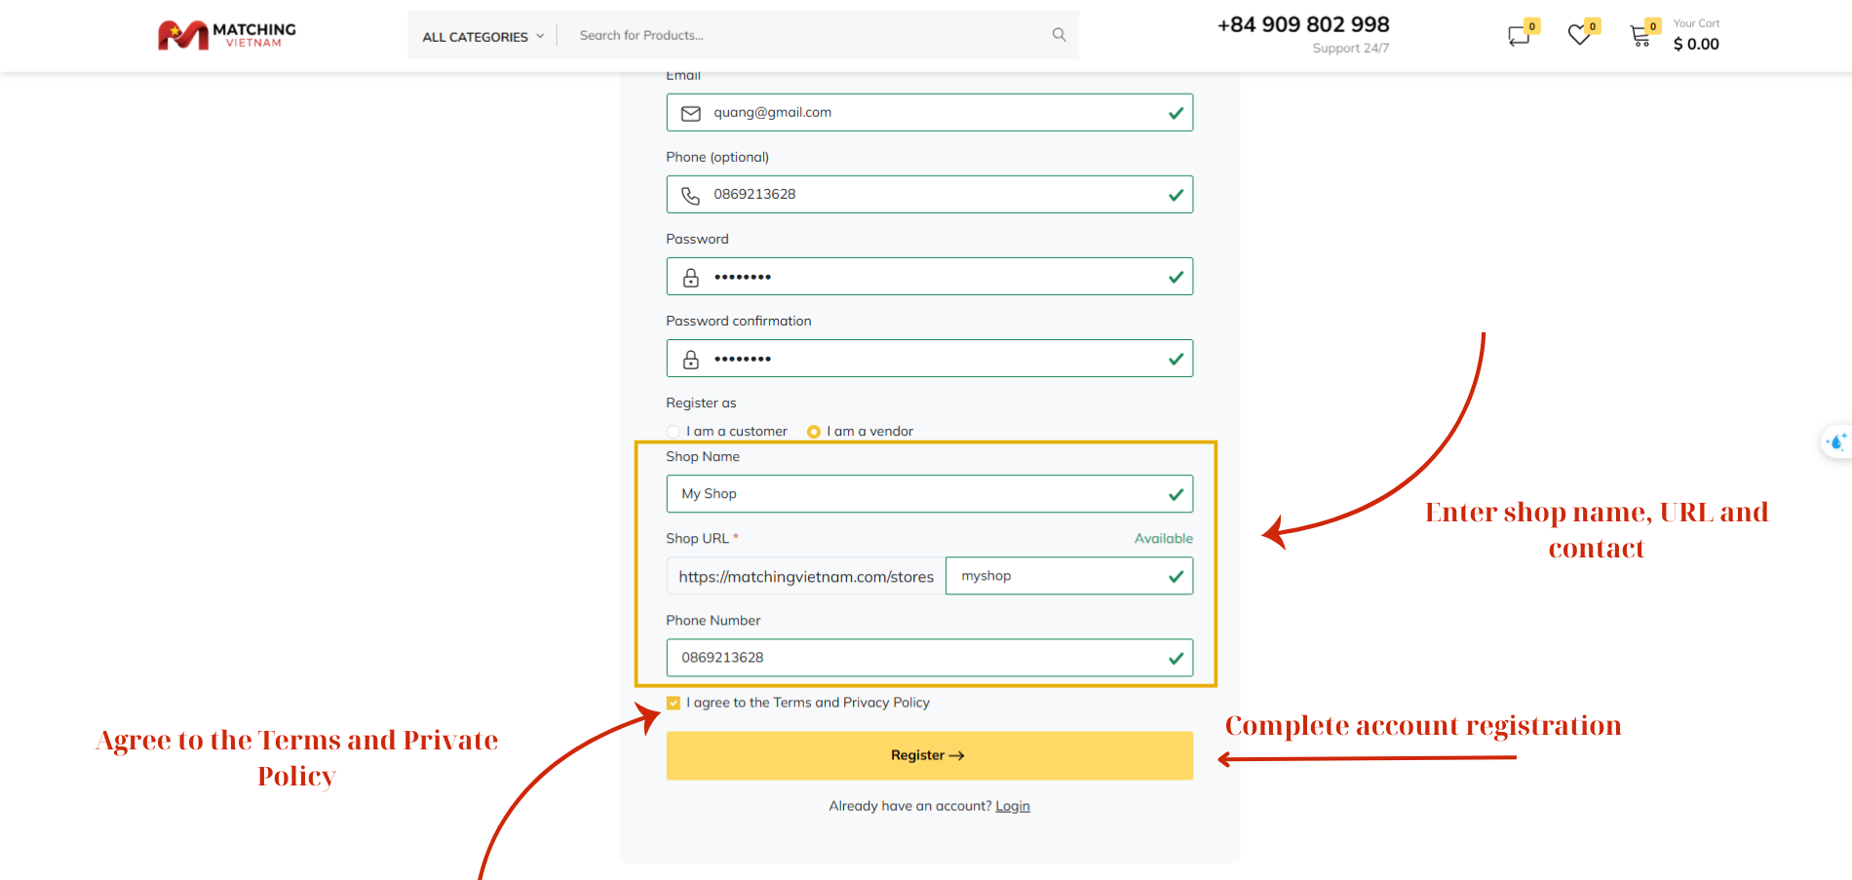Screen dimensions: 1852x880
Task: Click the search magnifier icon
Action: (1059, 35)
